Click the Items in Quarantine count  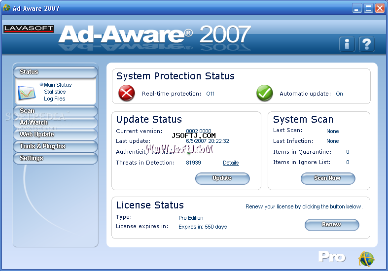[x=348, y=152]
